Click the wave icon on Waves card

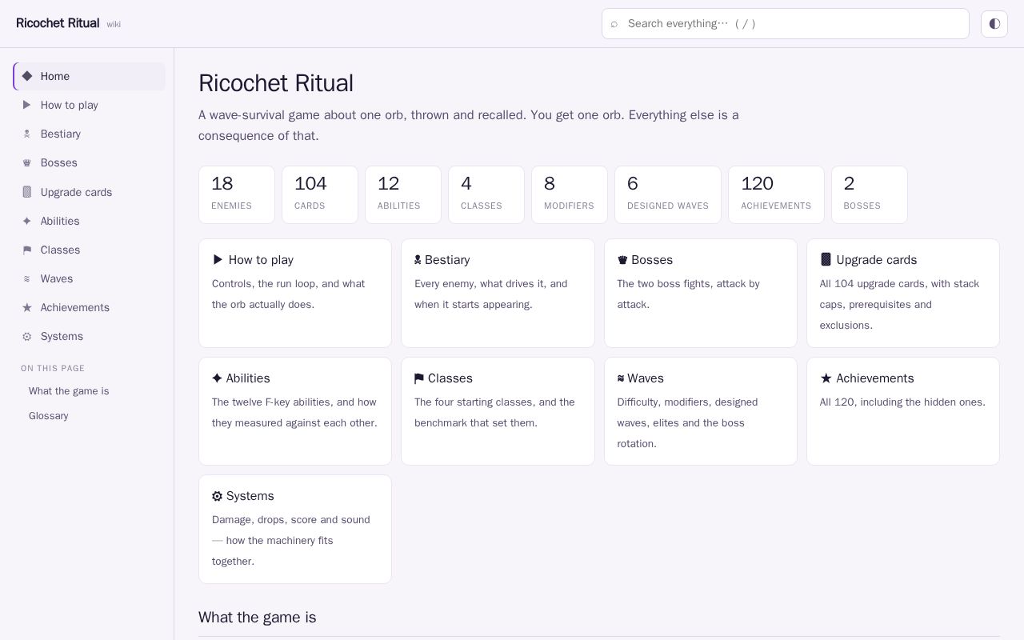coord(621,378)
